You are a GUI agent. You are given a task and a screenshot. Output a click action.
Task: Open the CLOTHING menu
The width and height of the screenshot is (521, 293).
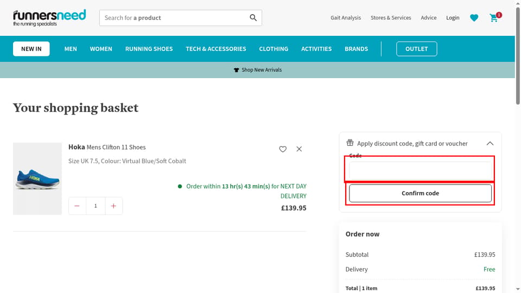pyautogui.click(x=274, y=49)
